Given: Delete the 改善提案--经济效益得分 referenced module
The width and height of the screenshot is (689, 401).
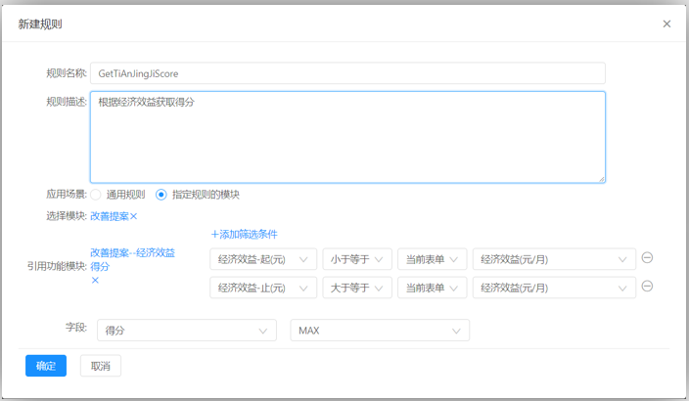Looking at the screenshot, I should pos(95,280).
